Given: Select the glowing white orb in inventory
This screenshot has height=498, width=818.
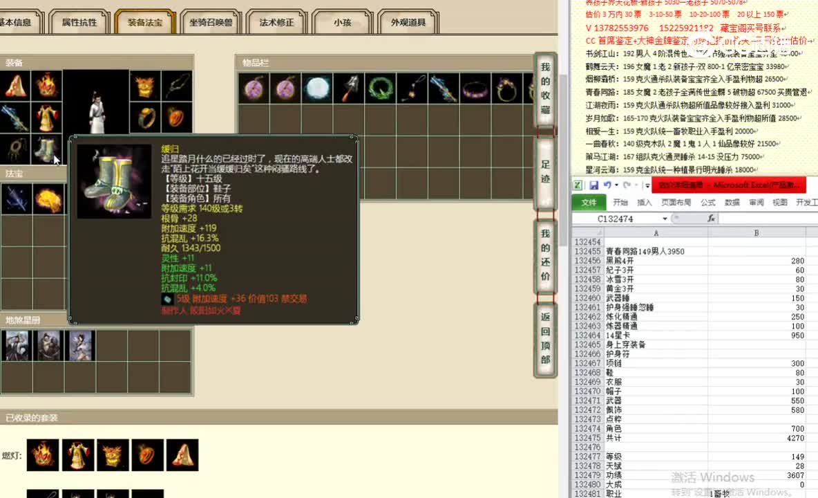Looking at the screenshot, I should coord(317,89).
